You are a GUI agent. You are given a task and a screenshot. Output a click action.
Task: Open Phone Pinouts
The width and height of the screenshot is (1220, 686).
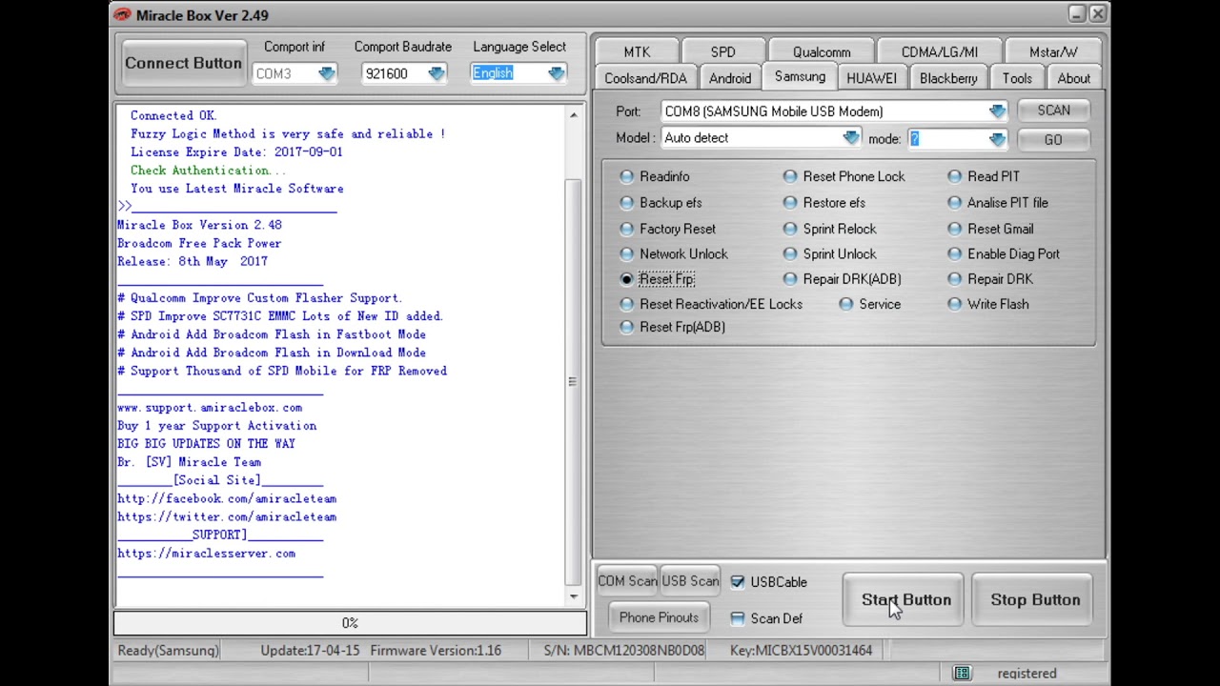[659, 617]
